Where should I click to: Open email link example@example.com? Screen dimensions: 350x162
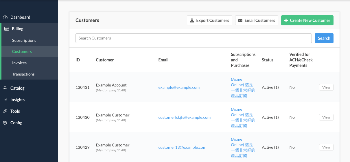pyautogui.click(x=179, y=87)
